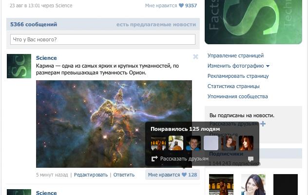This screenshot has height=195, width=308.
Task: Click the Вы подписаны на новости text
Action: click(x=242, y=115)
